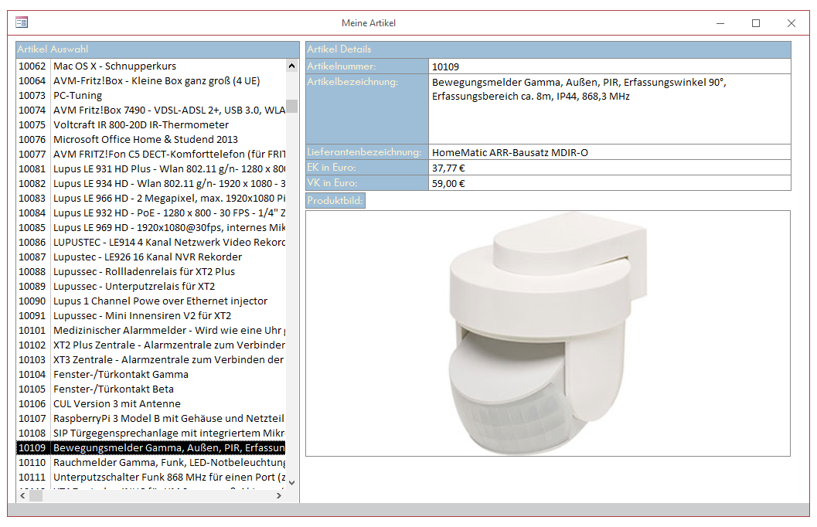Select Microsoft Office Home & Studend 2013
The width and height of the screenshot is (817, 527).
(145, 140)
